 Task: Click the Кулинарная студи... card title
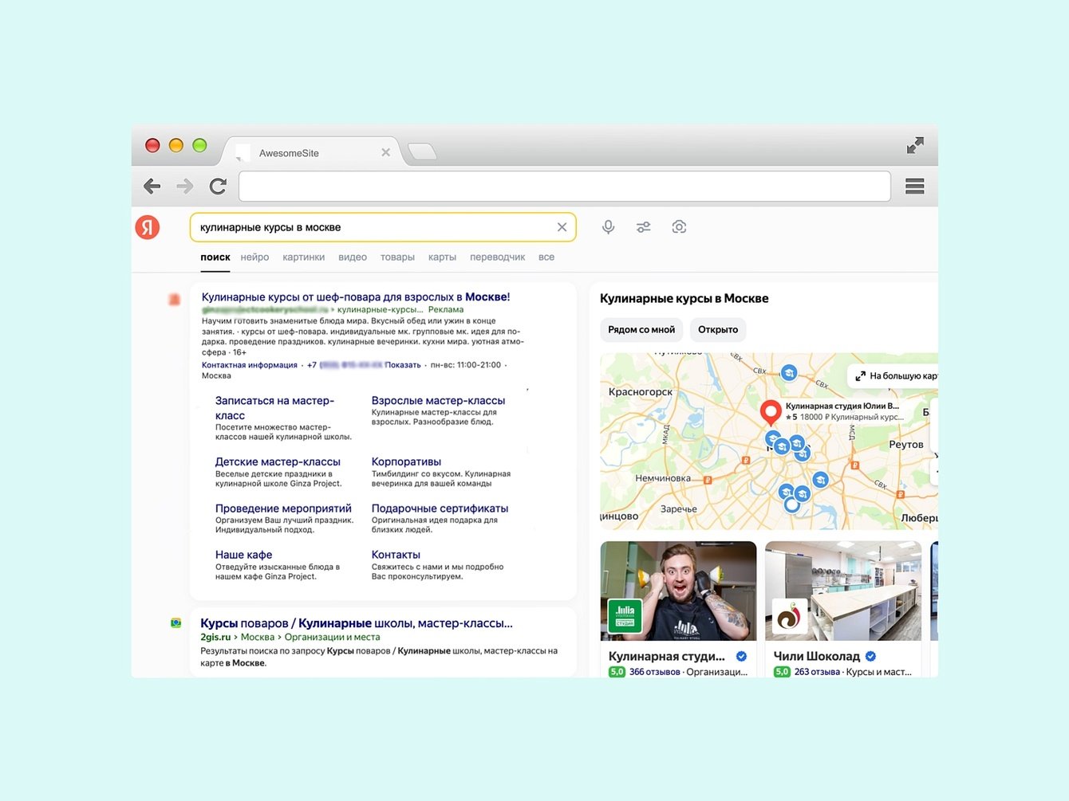click(666, 657)
